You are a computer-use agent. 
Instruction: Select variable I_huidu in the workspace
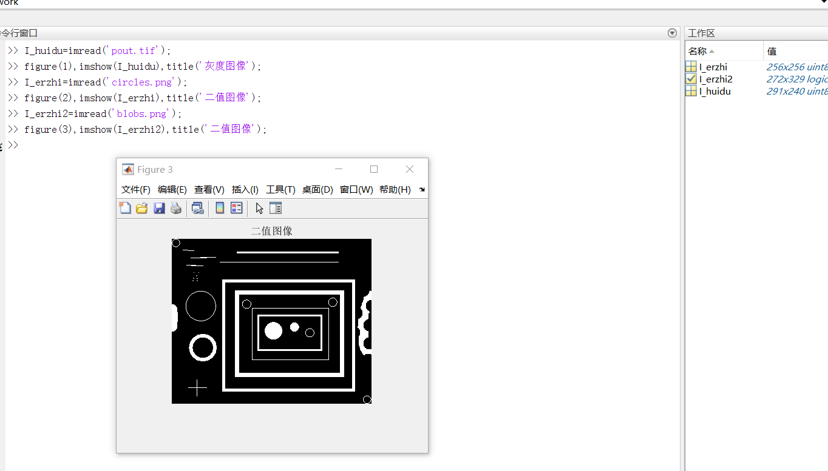(x=713, y=91)
